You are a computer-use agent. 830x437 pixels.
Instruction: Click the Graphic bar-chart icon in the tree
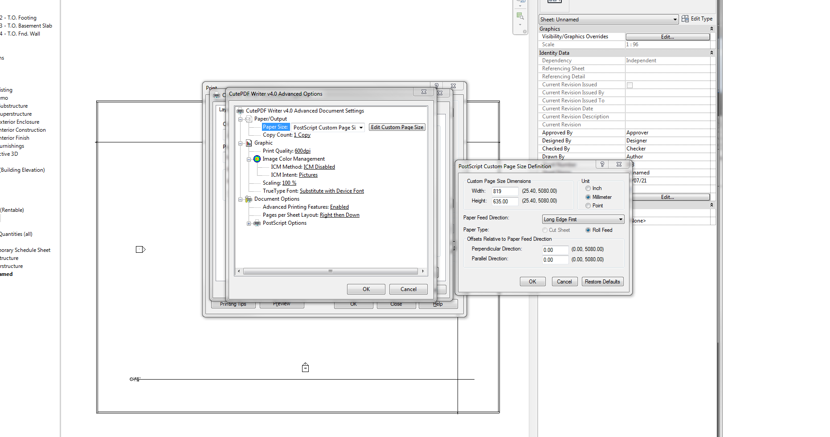pyautogui.click(x=249, y=143)
